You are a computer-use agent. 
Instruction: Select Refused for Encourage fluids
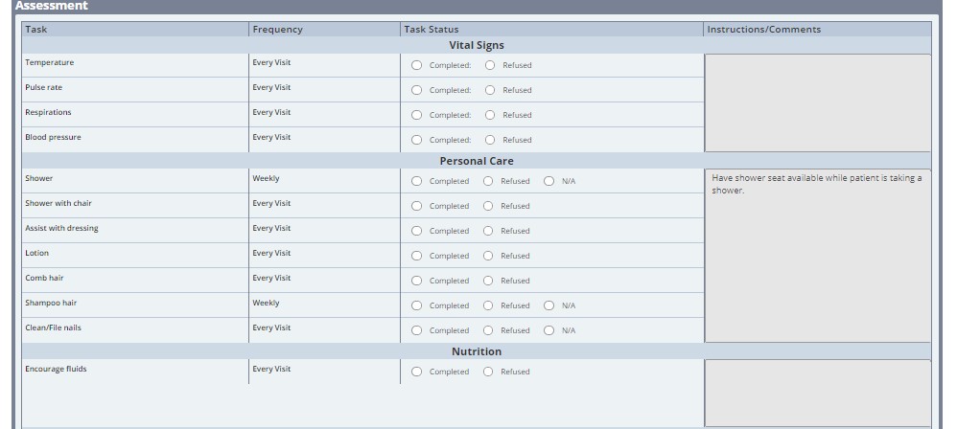(488, 372)
